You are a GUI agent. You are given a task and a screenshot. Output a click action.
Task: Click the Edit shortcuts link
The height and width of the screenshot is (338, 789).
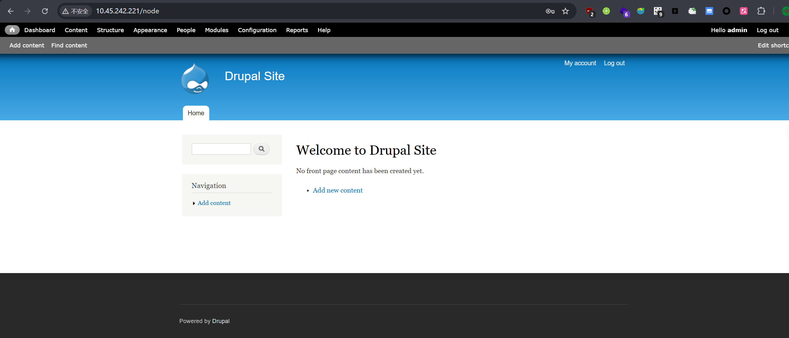click(773, 45)
